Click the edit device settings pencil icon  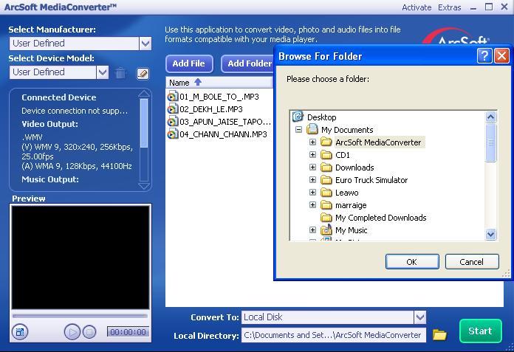[143, 73]
